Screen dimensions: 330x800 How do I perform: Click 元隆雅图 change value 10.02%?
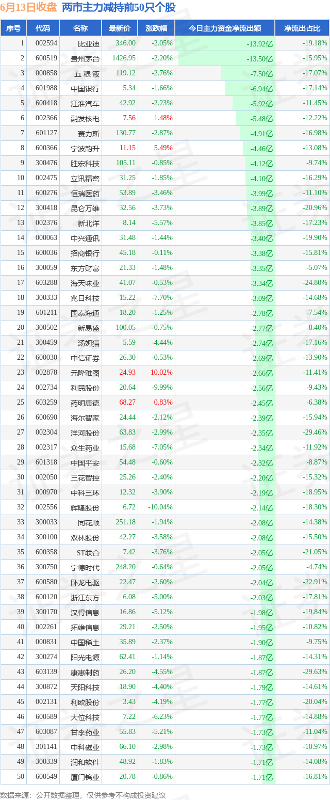click(161, 373)
